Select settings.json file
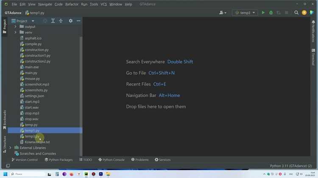The height and width of the screenshot is (178, 318). tap(34, 96)
